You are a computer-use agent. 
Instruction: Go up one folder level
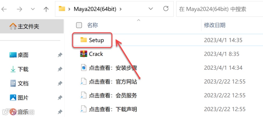(46, 9)
